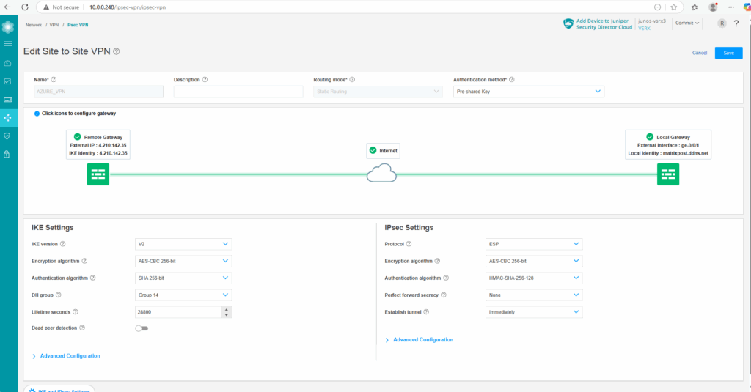Image resolution: width=751 pixels, height=392 pixels.
Task: Open the Device Administration icon in the sidebar
Action: click(7, 100)
